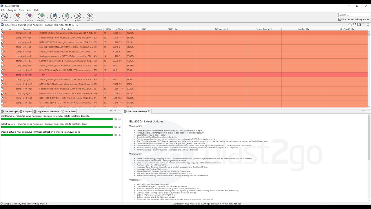Image resolution: width=371 pixels, height=209 pixels.
Task: Open the Analysis menu
Action: tap(12, 10)
